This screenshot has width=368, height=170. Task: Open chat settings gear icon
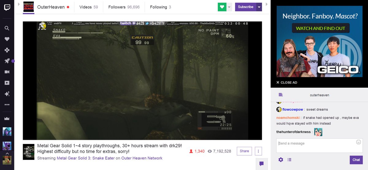(x=281, y=160)
